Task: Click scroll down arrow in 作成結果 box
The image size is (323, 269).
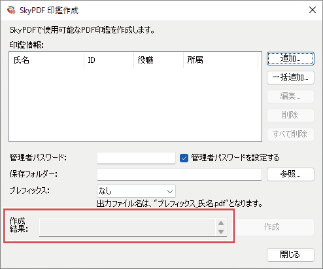Action: tap(221, 231)
